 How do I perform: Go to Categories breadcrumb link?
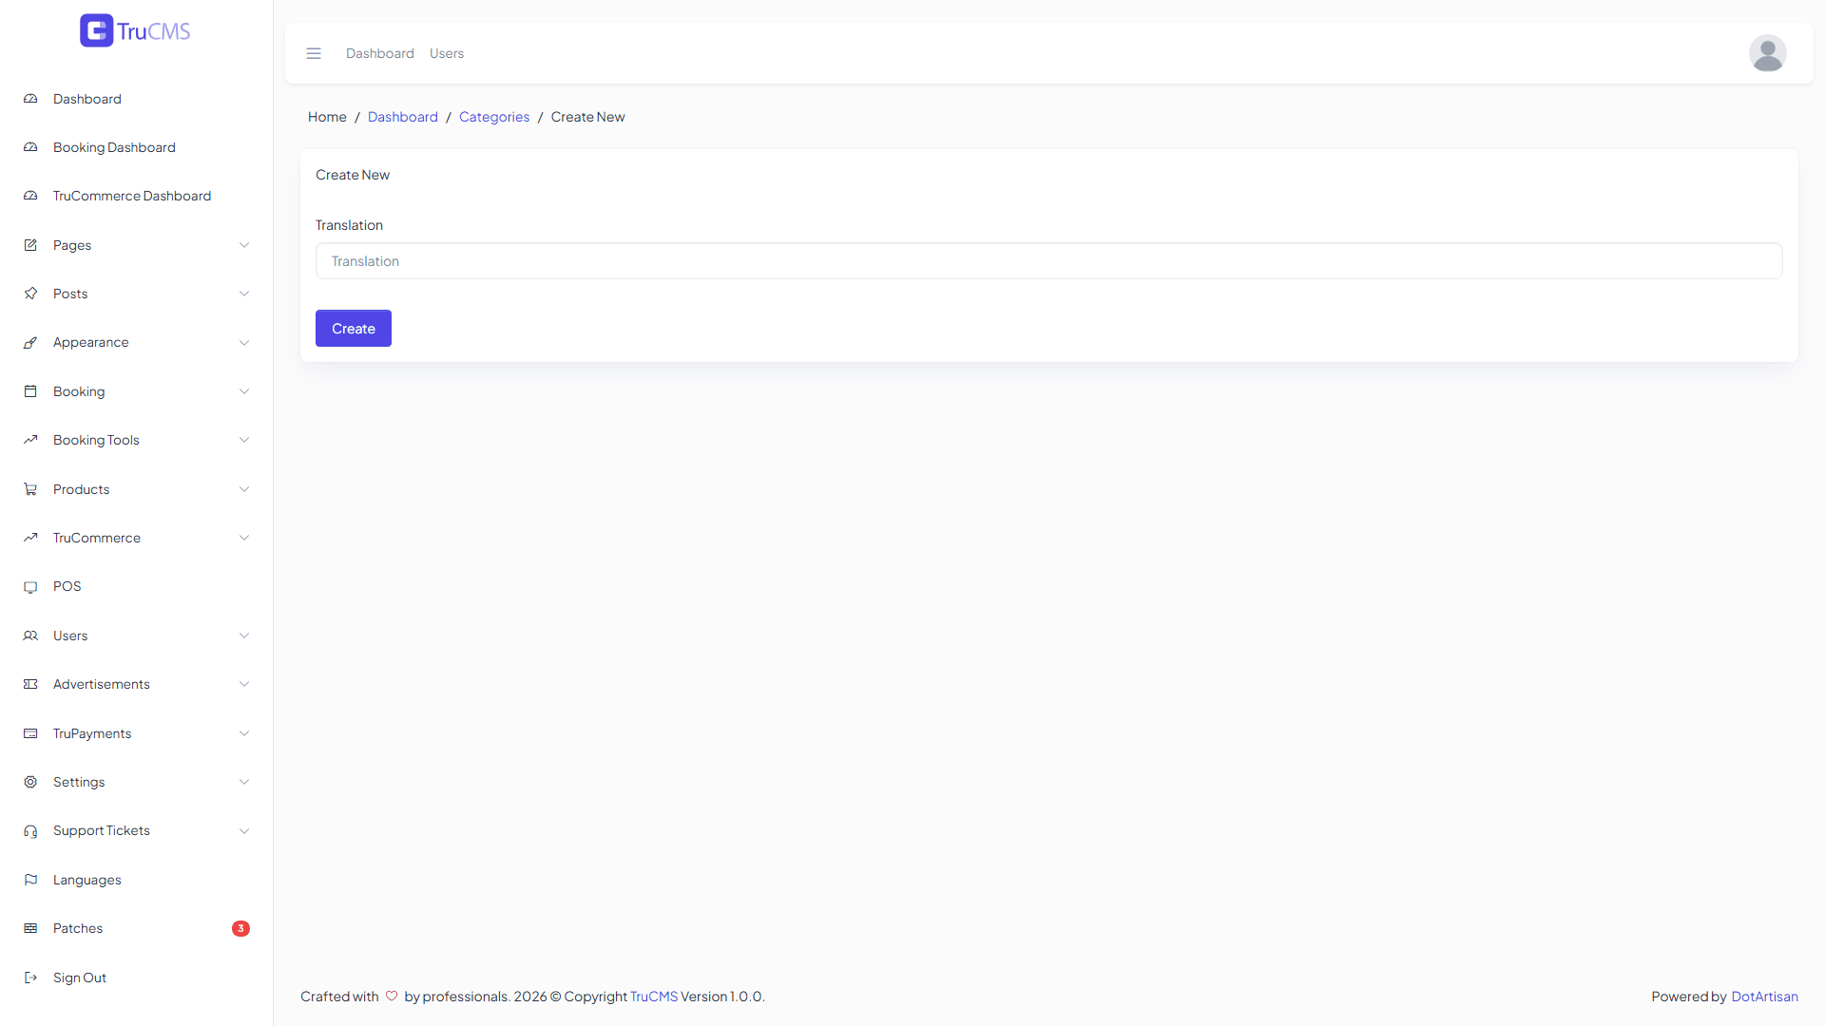(494, 117)
